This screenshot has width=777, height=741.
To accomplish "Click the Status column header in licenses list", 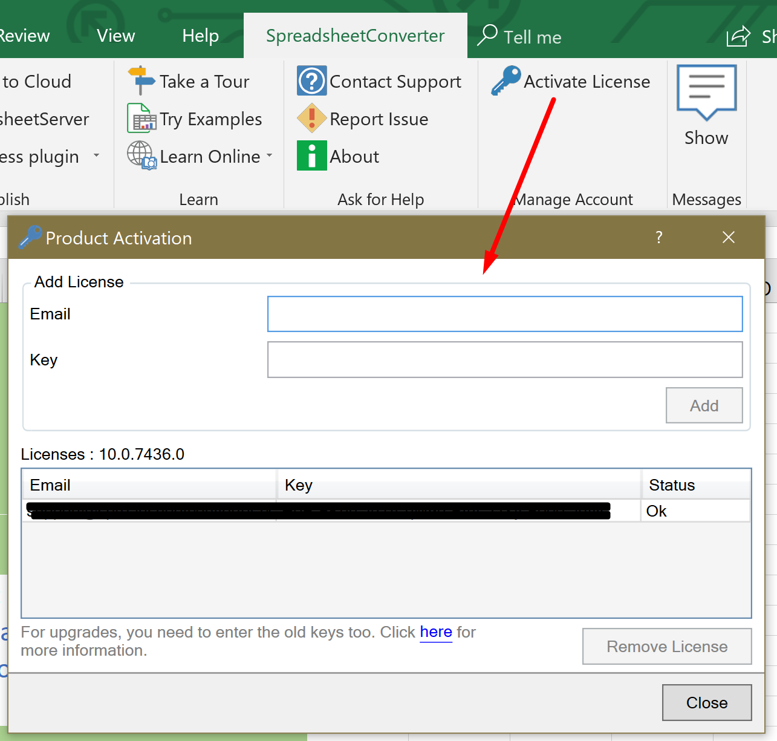I will point(696,485).
